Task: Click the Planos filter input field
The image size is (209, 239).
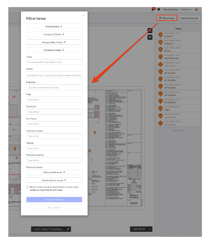Action: 54,75
